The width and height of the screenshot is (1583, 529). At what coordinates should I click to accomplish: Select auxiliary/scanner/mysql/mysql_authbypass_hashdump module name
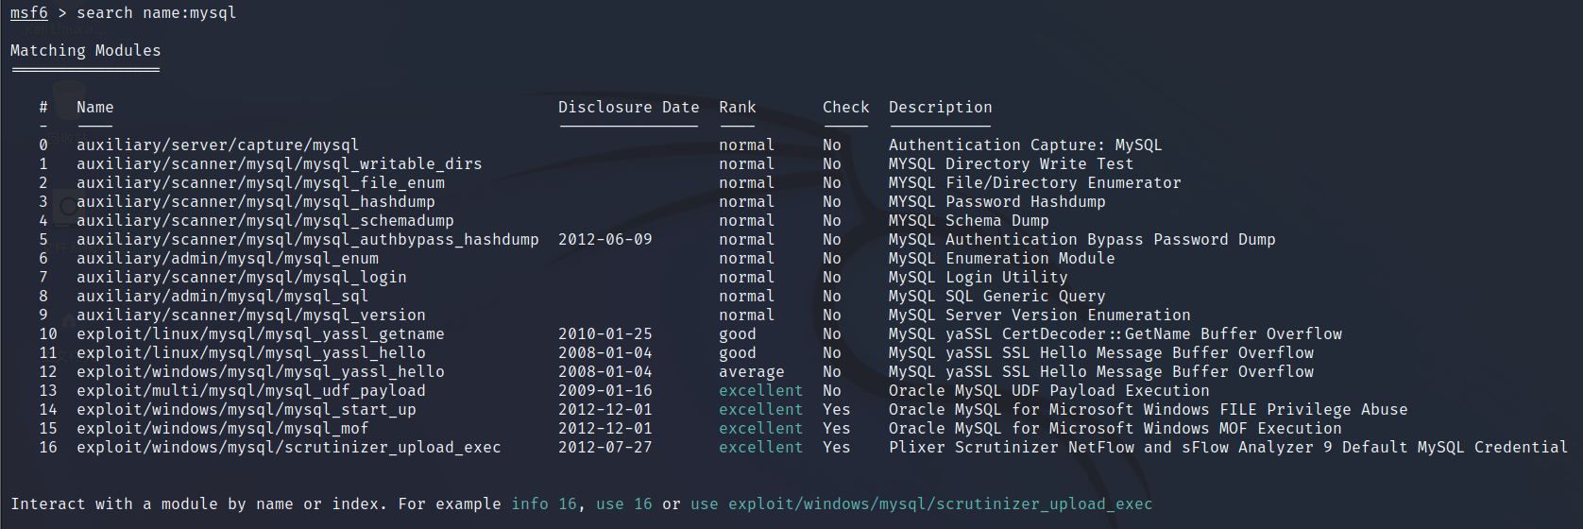[308, 240]
